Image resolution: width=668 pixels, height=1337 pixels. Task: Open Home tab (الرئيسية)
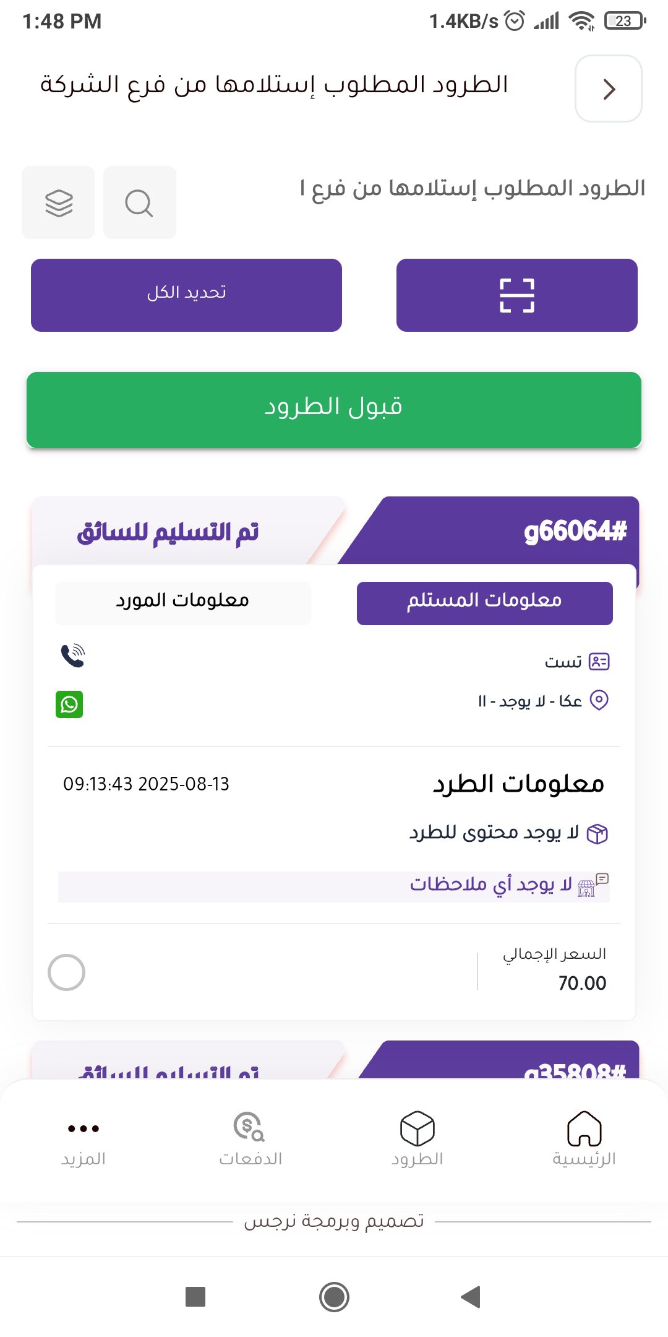tap(584, 1139)
